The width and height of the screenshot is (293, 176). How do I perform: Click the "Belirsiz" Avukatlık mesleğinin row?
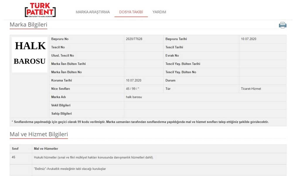[x=70, y=169]
